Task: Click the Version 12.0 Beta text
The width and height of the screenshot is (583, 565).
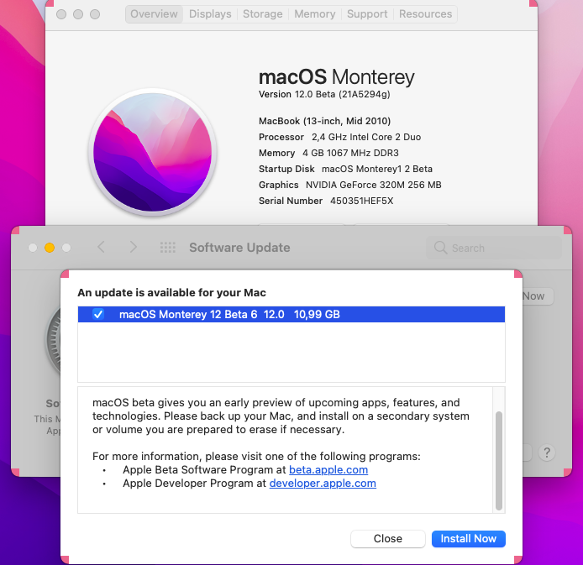Action: pyautogui.click(x=324, y=94)
